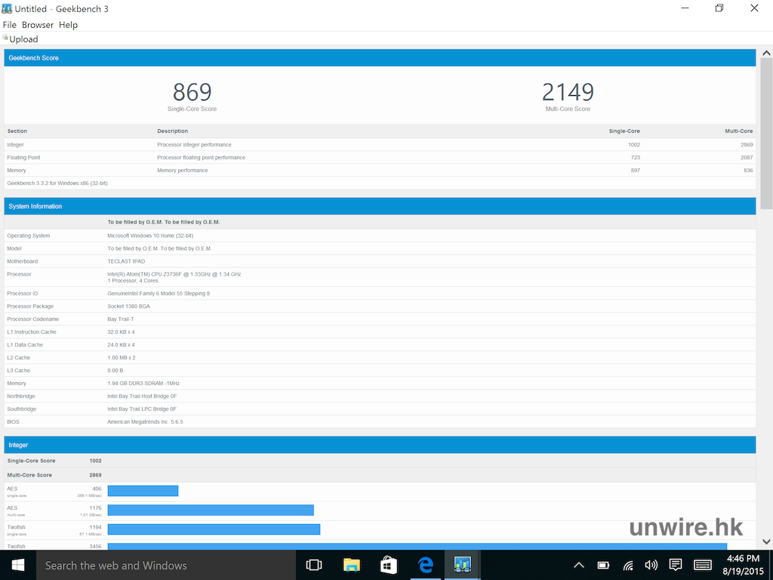Image resolution: width=773 pixels, height=580 pixels.
Task: Open the touch keyboard from system tray
Action: tap(702, 565)
